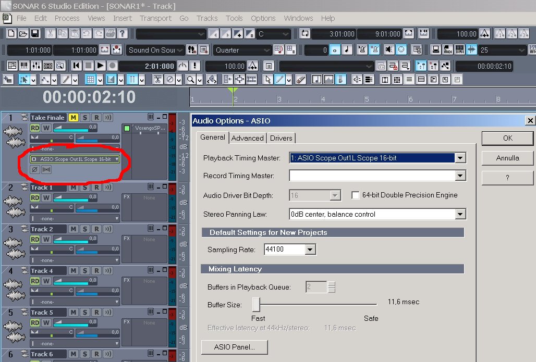Select the Erase tool

point(300,80)
